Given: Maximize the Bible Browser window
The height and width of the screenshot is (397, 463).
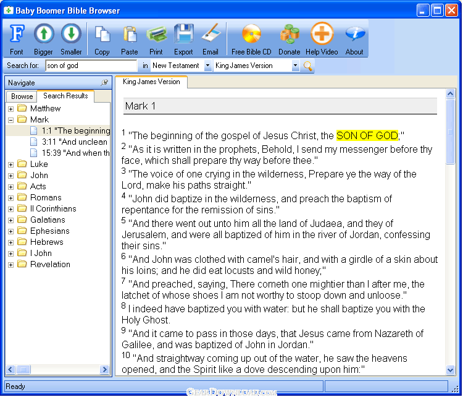Looking at the screenshot, I should click(437, 11).
